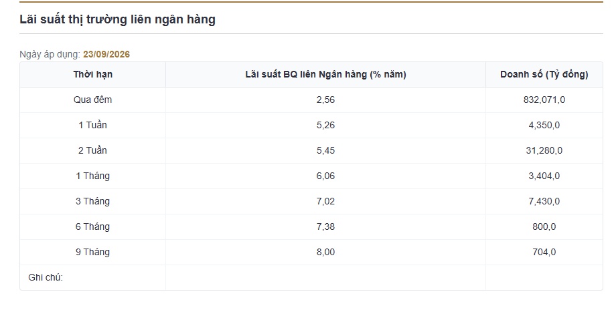
Task: Click the turnover value 7,430,0
Action: tap(544, 201)
